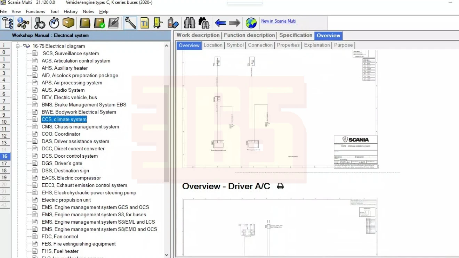This screenshot has height=258, width=459.
Task: Print the Driver A/C overview
Action: coord(280,186)
